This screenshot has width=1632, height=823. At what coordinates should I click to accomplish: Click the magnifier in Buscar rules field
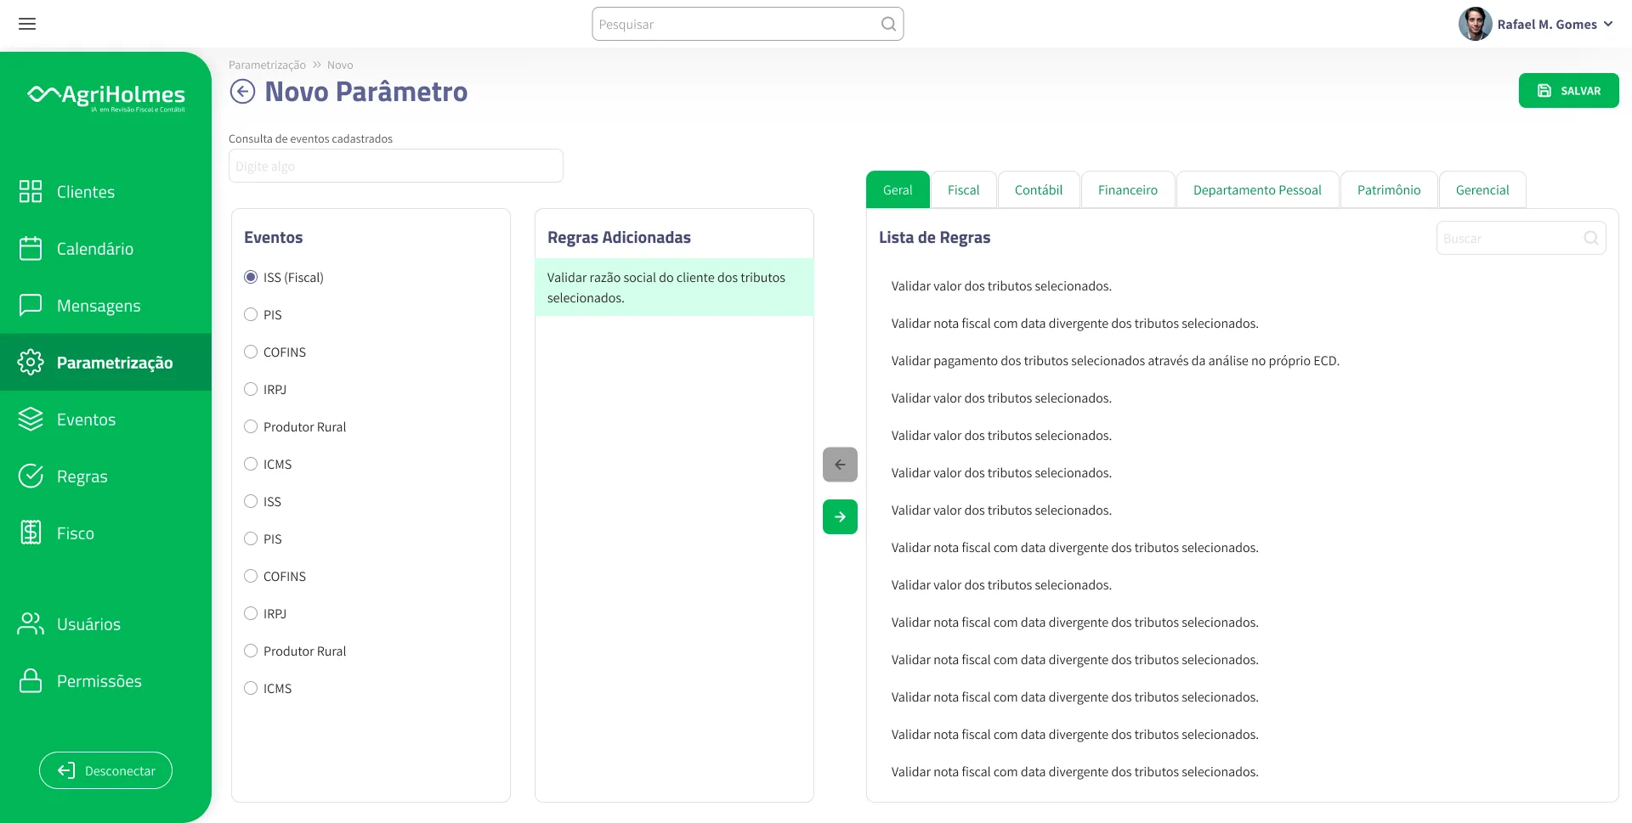tap(1591, 238)
